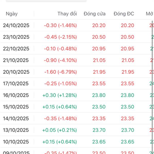The image size is (154, 154).
Task: Sort by the Đóng cửa column header
Action: click(94, 14)
